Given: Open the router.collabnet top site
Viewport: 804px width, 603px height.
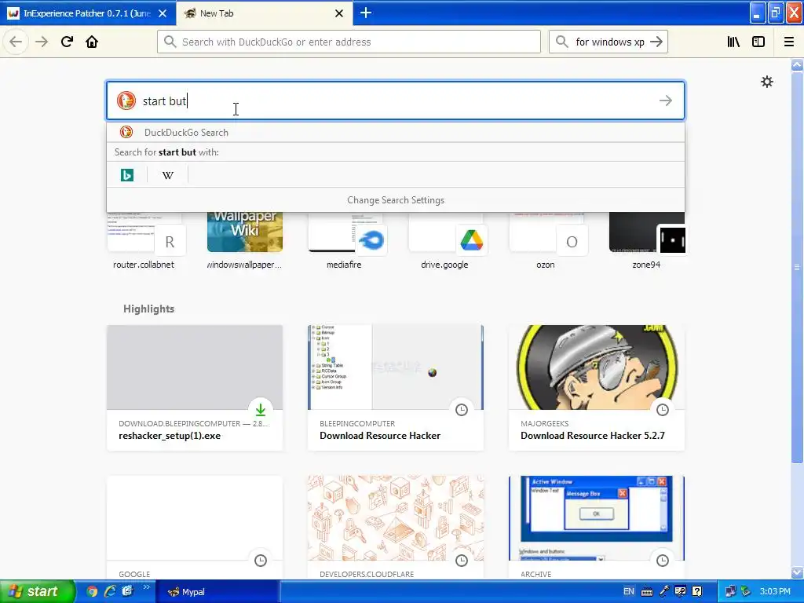Looking at the screenshot, I should coord(144,241).
